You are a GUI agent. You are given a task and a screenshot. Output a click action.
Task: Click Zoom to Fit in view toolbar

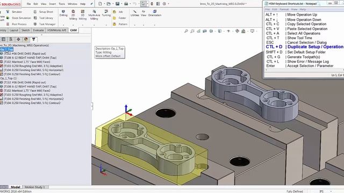[186, 31]
